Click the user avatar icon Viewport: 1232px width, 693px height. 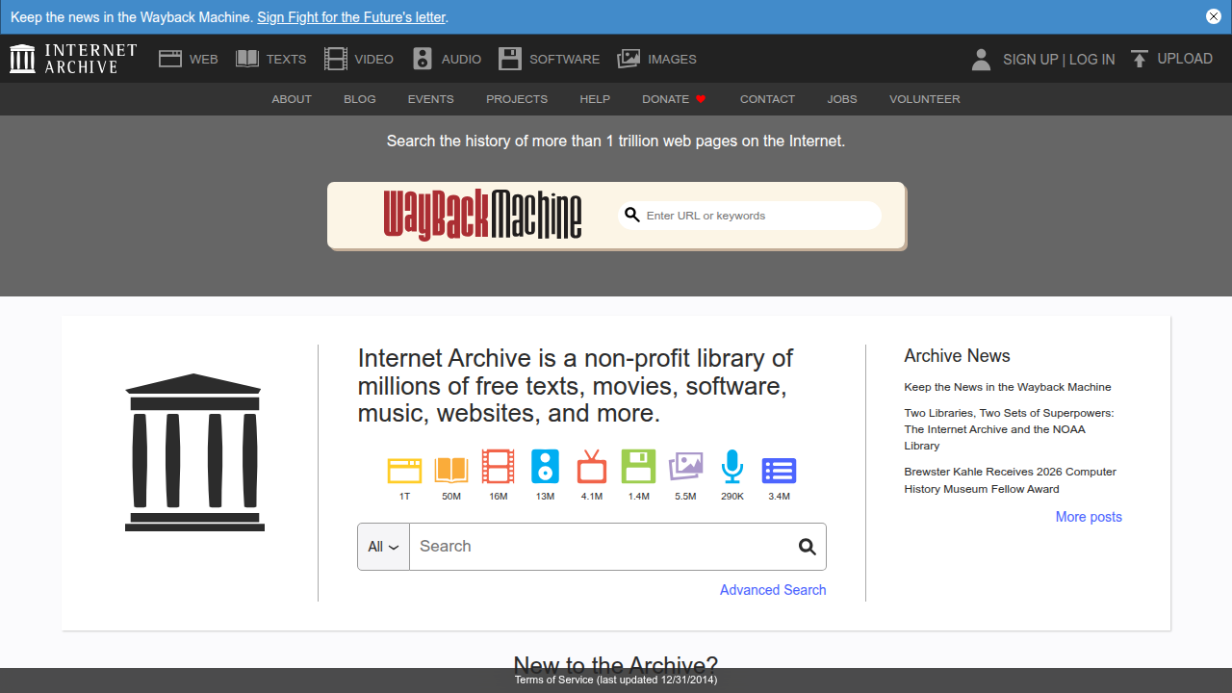coord(981,60)
